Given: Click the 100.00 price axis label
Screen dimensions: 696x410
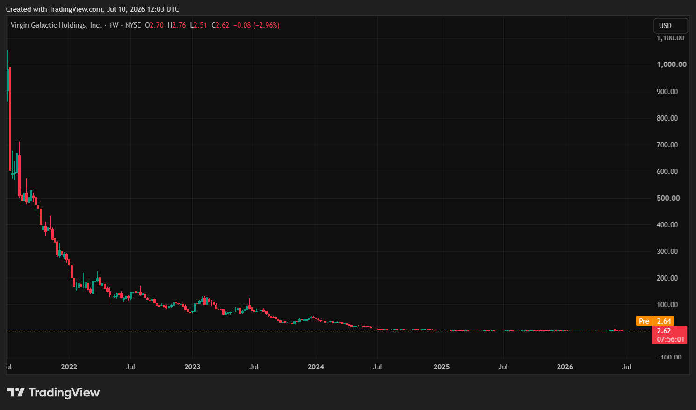Looking at the screenshot, I should 667,304.
